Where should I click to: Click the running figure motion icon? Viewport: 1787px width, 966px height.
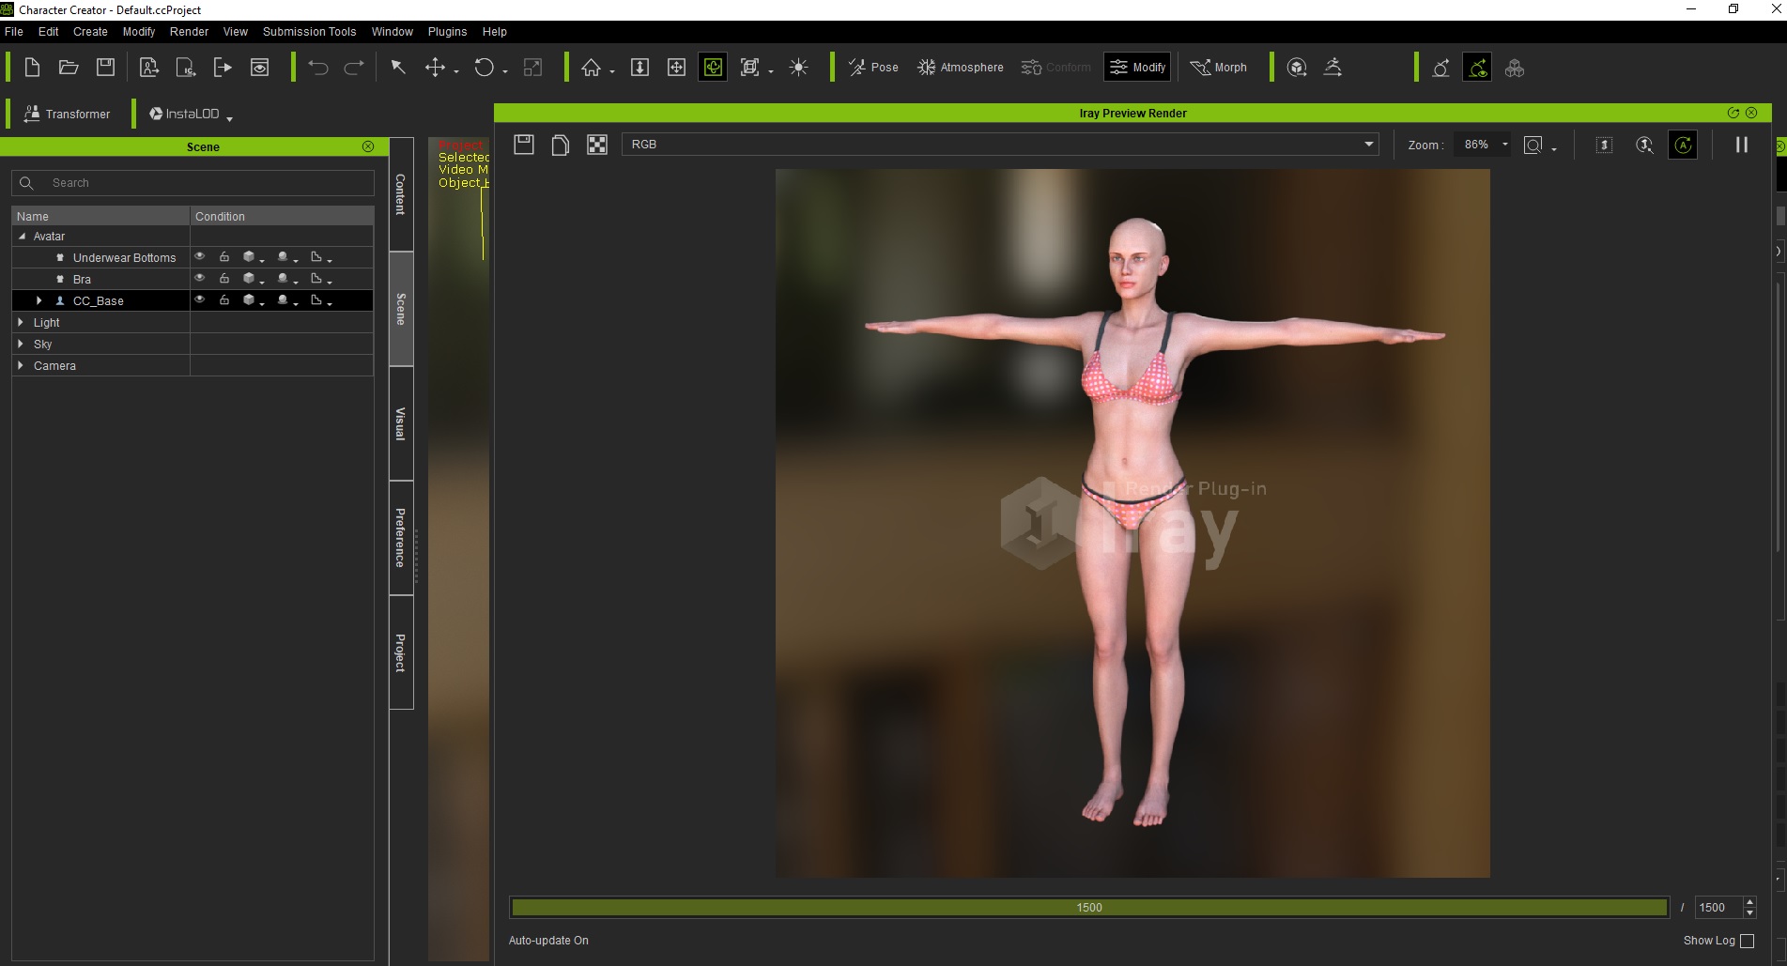point(1333,68)
